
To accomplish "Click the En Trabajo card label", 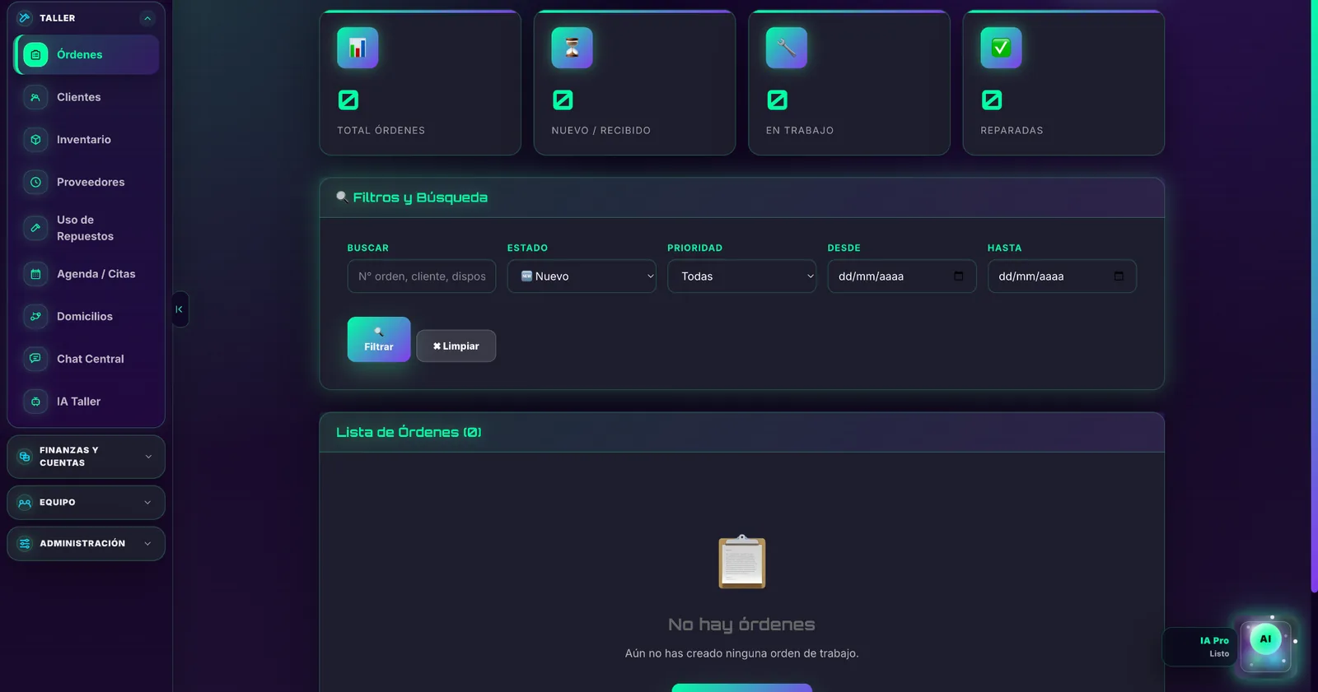I will tap(800, 130).
